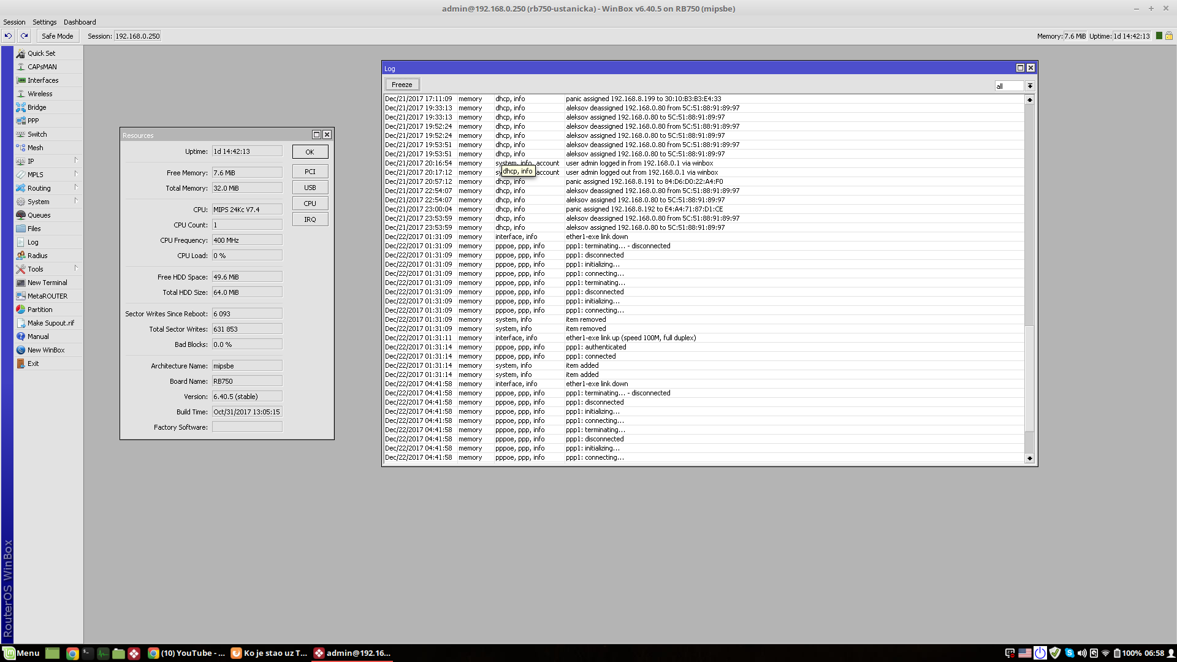Screen dimensions: 1177x662
Task: Open CPU details from Resources window
Action: (310, 203)
